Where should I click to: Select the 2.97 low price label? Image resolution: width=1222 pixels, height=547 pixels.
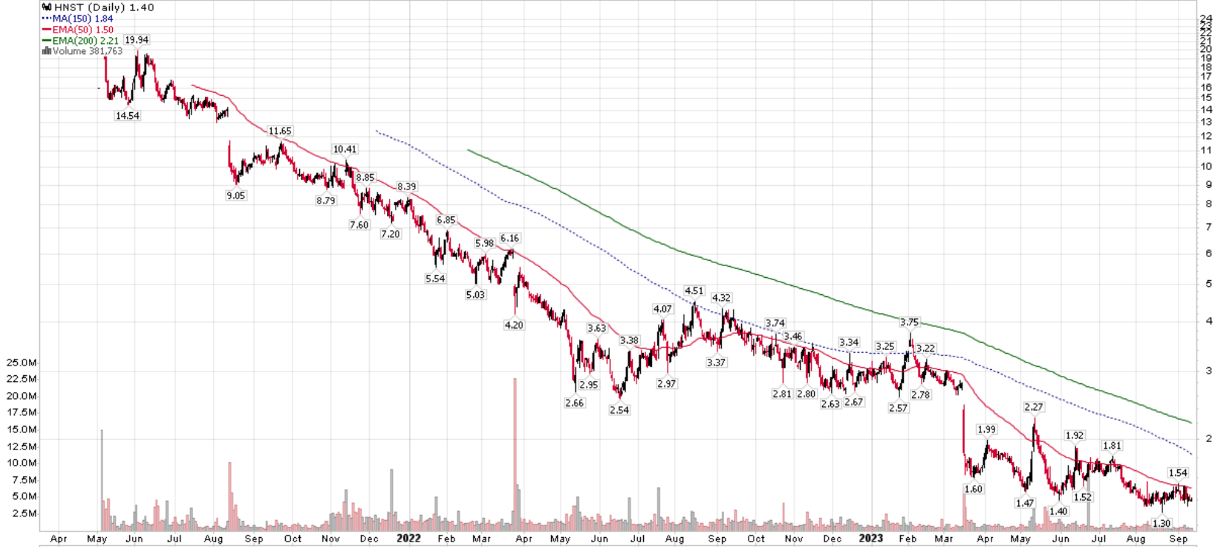[666, 384]
